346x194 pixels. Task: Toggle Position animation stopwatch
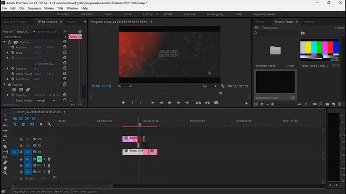13,47
